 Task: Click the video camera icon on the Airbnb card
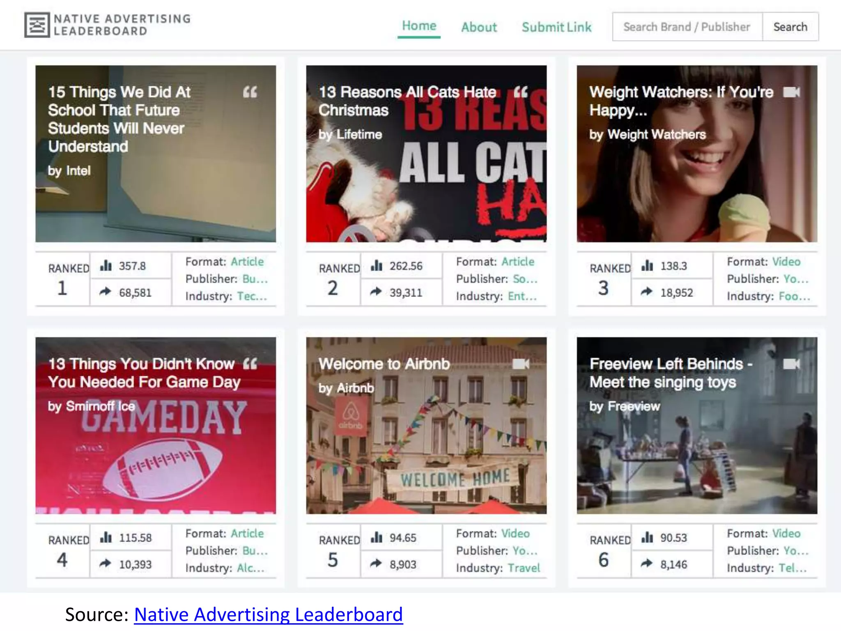[521, 364]
